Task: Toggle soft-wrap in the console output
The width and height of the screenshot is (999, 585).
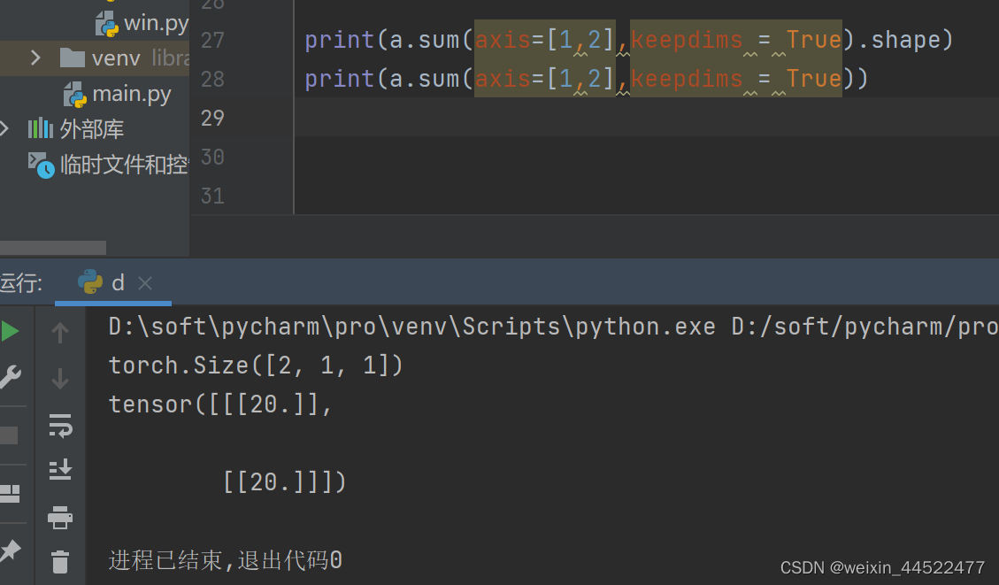Action: pyautogui.click(x=60, y=425)
